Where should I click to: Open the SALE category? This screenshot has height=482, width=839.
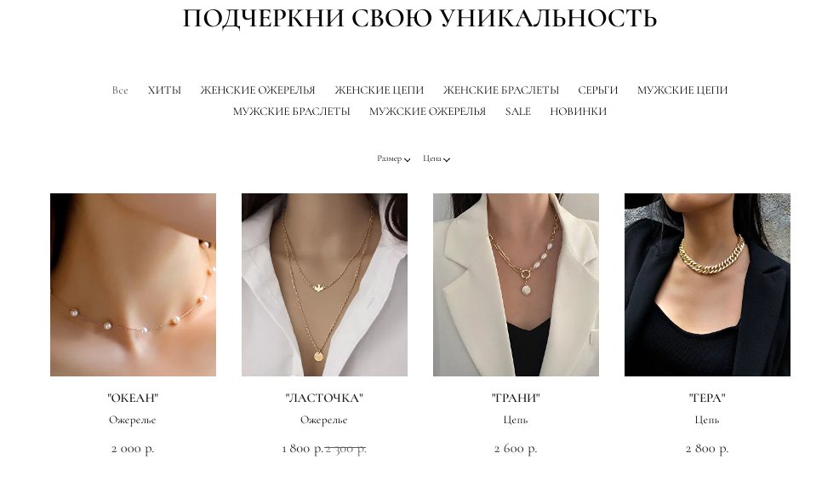click(x=518, y=112)
